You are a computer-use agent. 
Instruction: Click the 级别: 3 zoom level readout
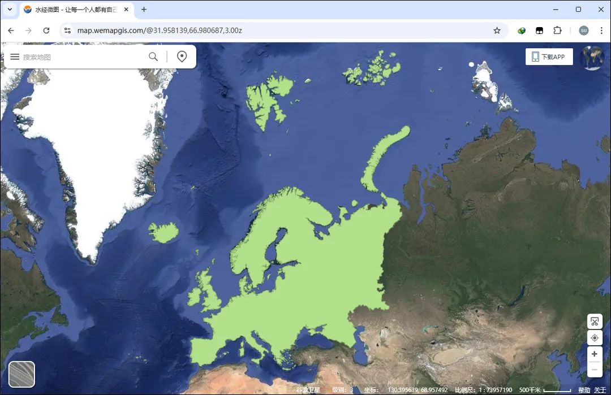[342, 389]
